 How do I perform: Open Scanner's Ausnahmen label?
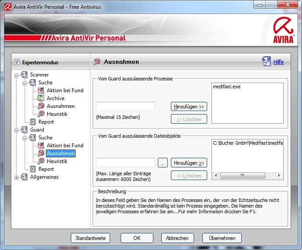tap(61, 106)
